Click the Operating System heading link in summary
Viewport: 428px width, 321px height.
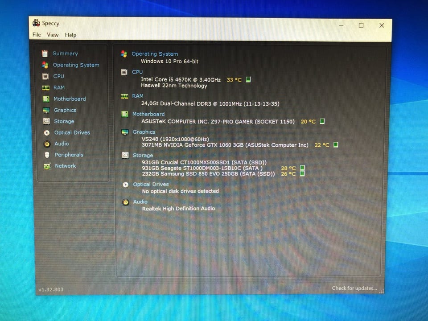pos(155,54)
